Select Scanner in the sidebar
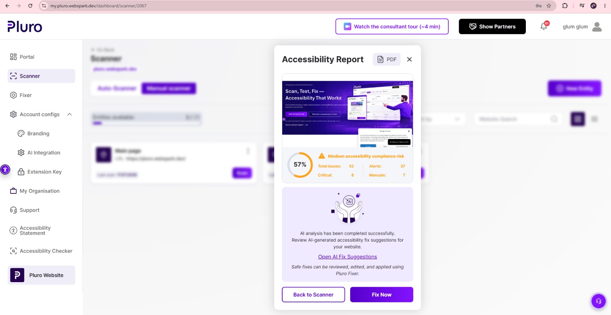The image size is (611, 315). pos(41,76)
